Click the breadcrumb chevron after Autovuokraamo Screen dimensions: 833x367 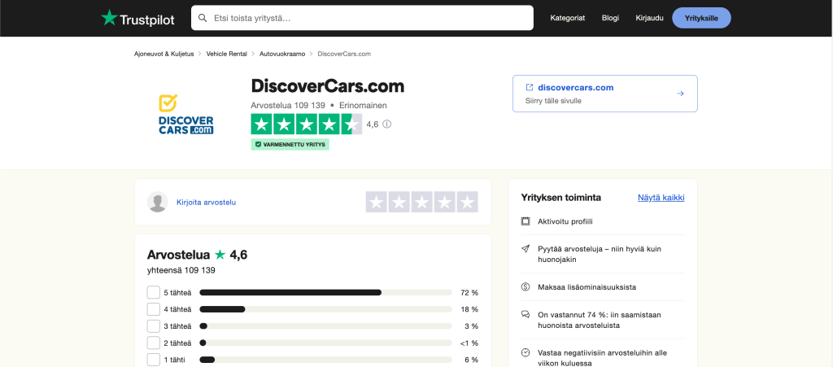312,54
